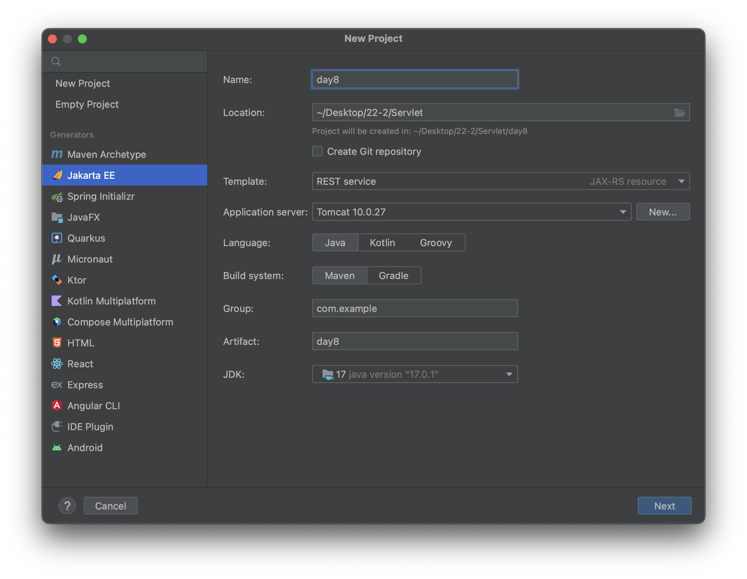The width and height of the screenshot is (747, 579).
Task: Set build system to Gradle
Action: coord(393,276)
